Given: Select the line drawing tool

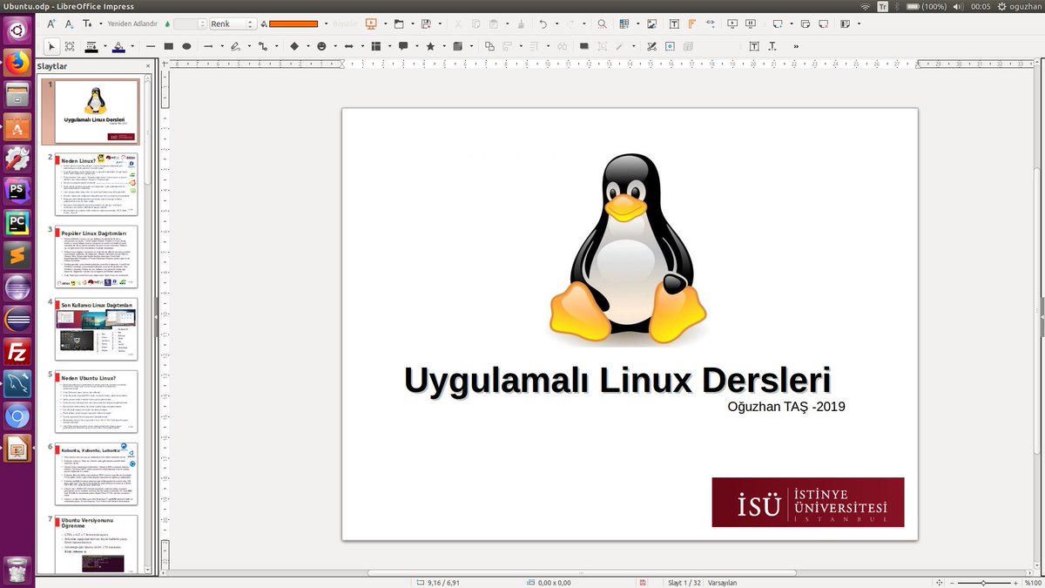Looking at the screenshot, I should pos(151,46).
